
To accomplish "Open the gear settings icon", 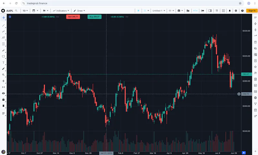I will [236, 11].
